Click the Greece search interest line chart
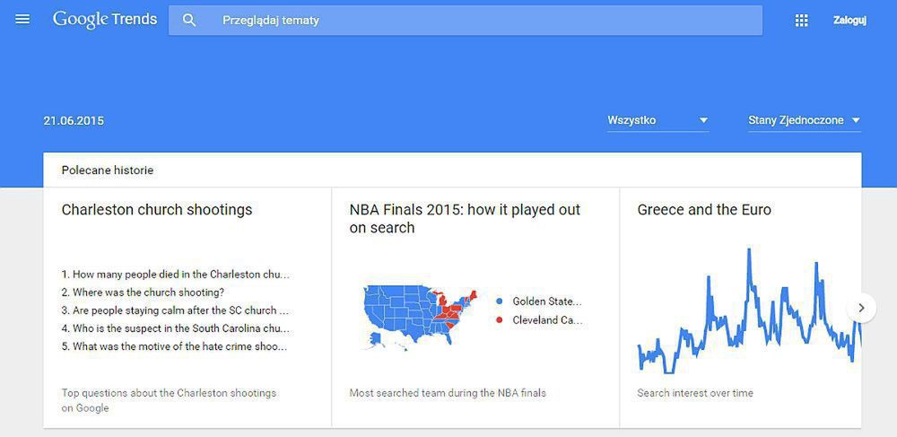This screenshot has width=897, height=437. [745, 314]
